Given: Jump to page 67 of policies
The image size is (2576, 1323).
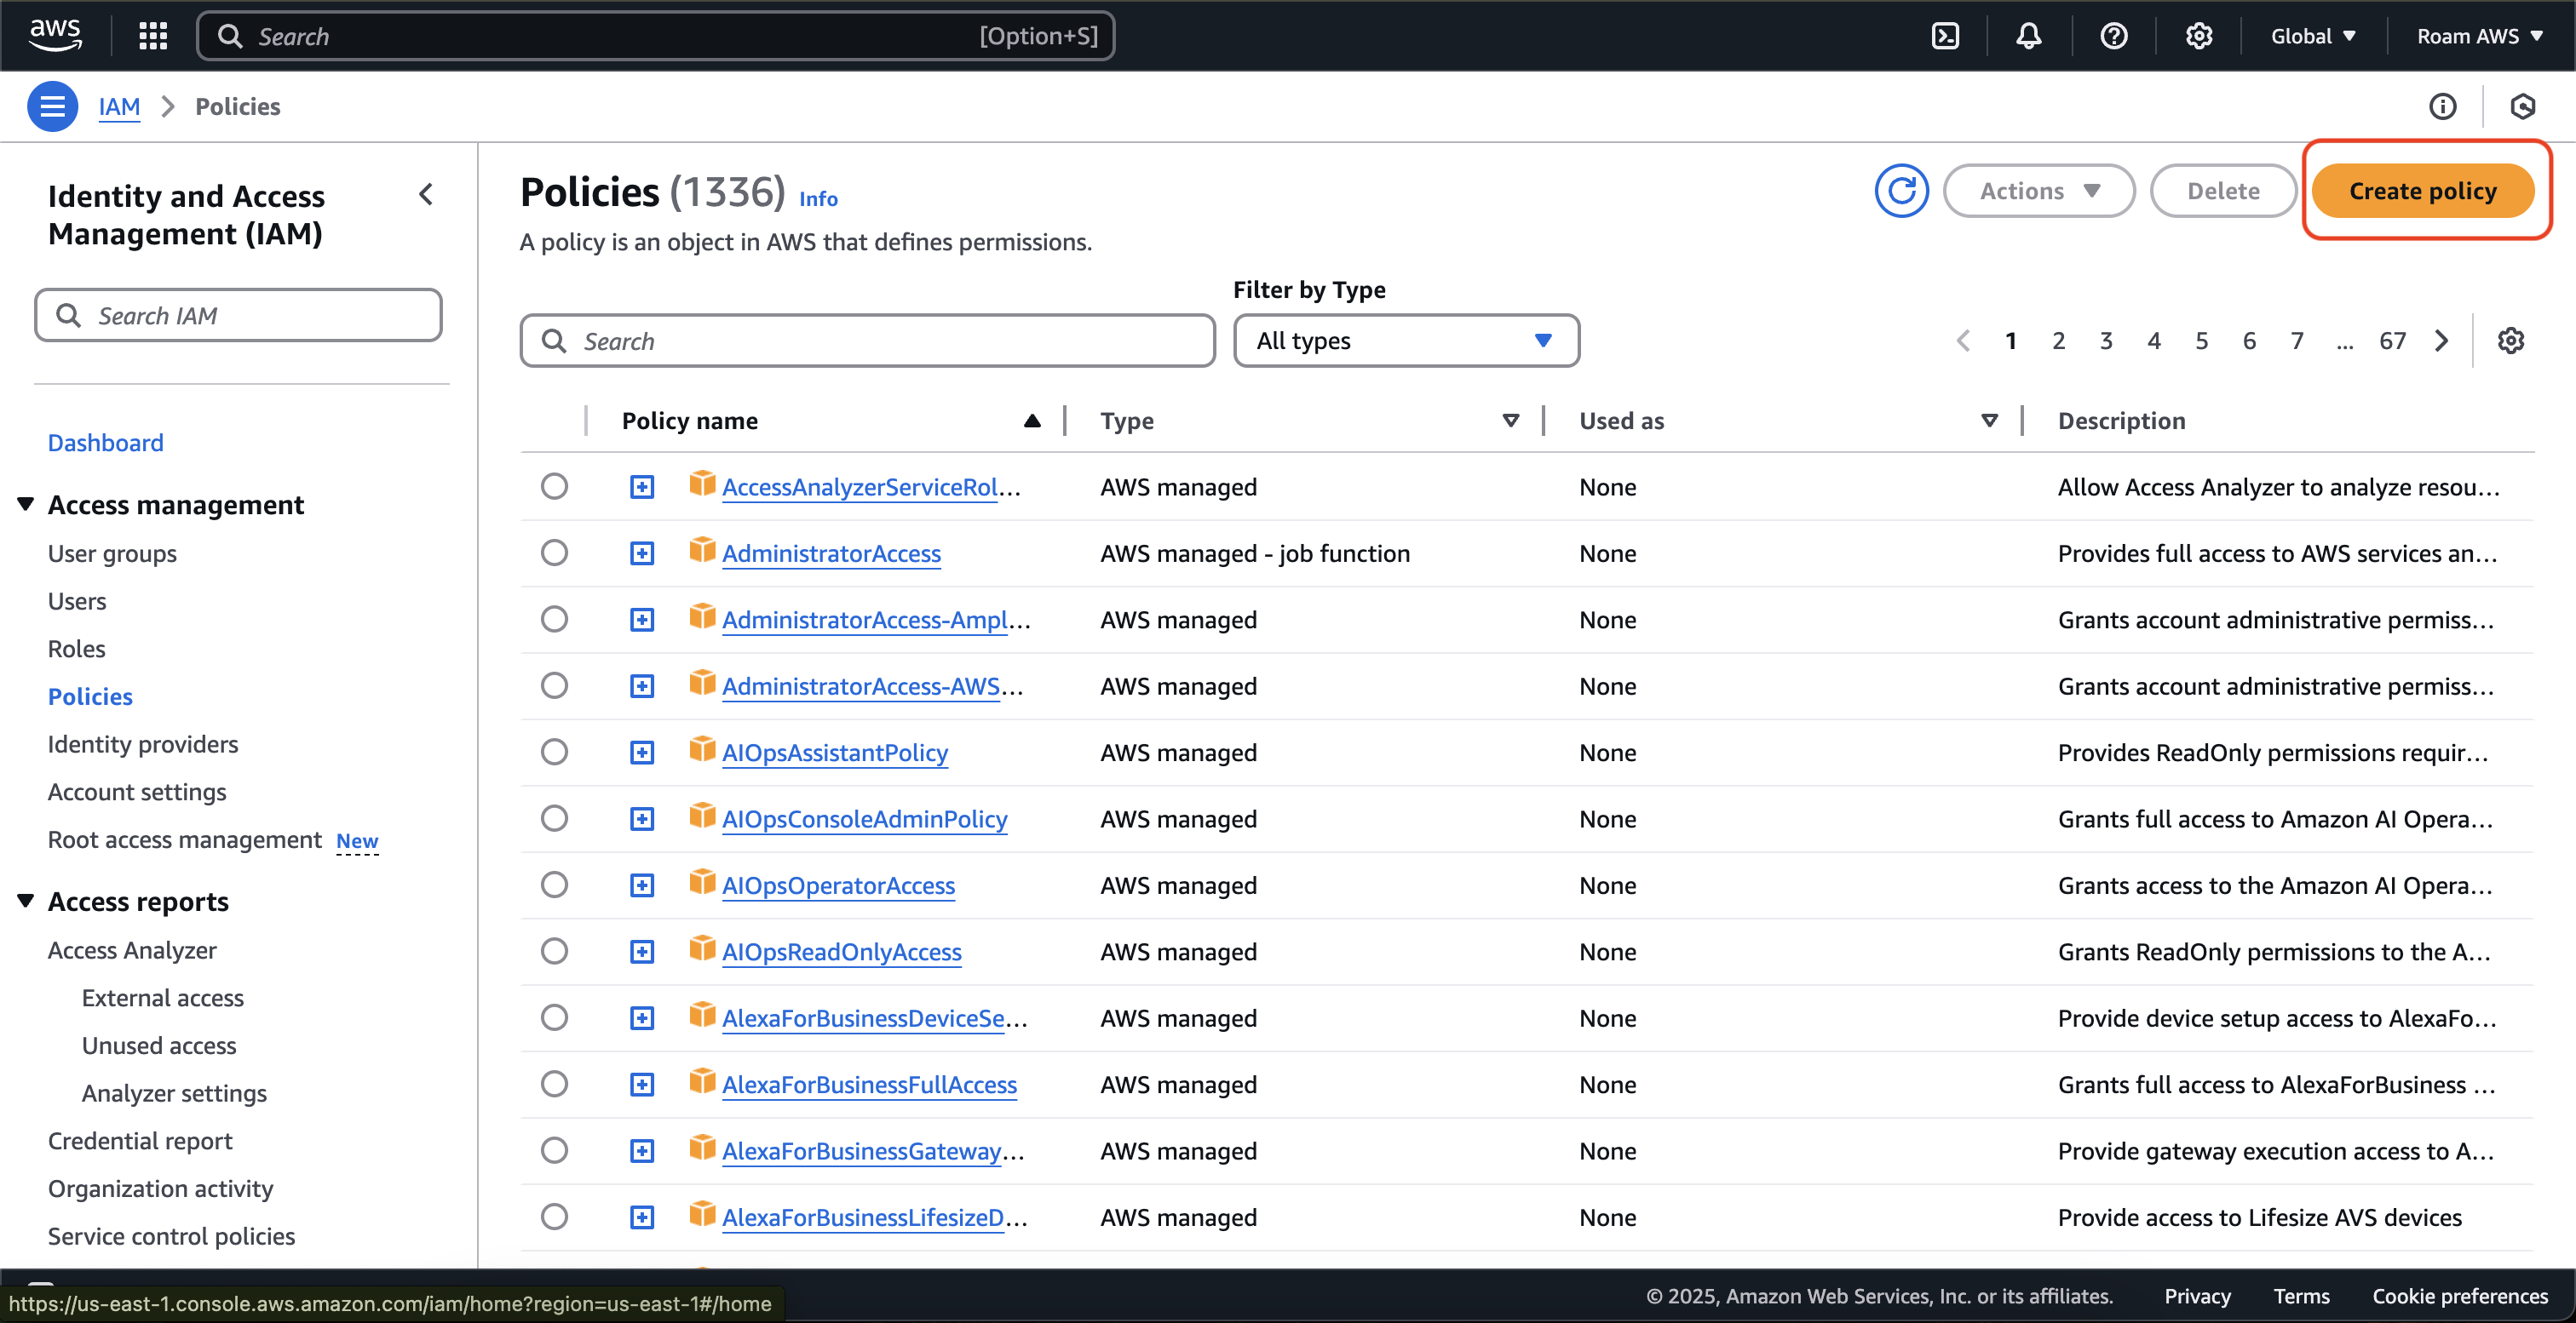Looking at the screenshot, I should [2392, 341].
